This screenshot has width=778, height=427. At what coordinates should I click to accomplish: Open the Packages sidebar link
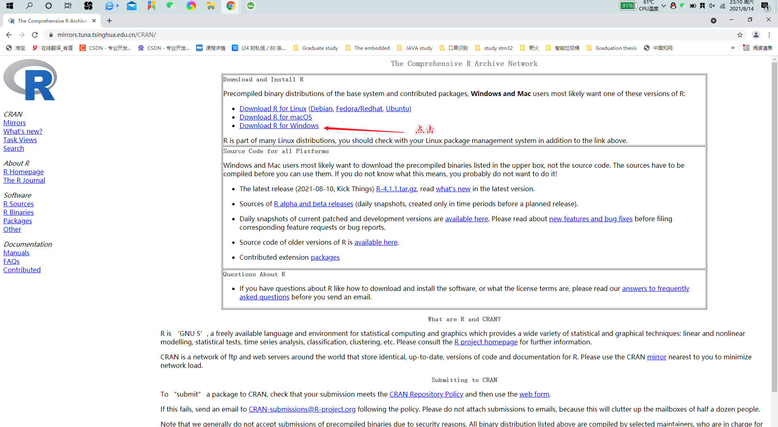[x=17, y=221]
